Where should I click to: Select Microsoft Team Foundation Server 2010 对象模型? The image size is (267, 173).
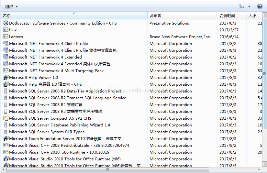[65, 139]
